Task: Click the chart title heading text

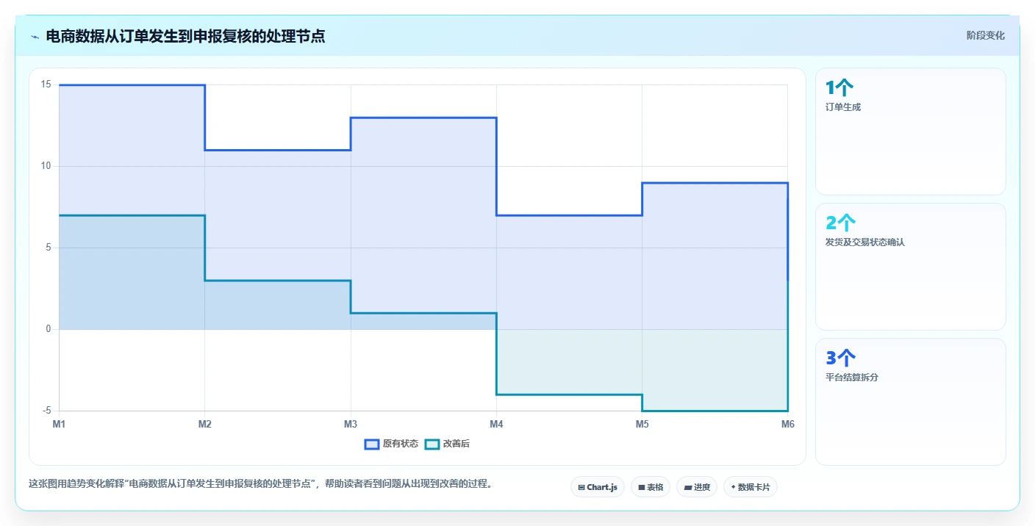Action: 185,36
